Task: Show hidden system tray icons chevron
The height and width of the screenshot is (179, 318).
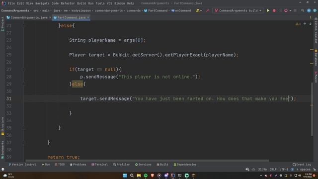Action: [x=261, y=176]
